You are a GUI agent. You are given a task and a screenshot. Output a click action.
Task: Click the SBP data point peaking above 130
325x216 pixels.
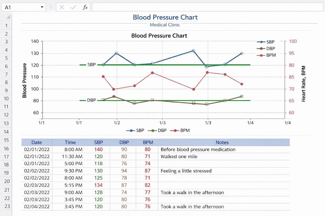coord(193,51)
